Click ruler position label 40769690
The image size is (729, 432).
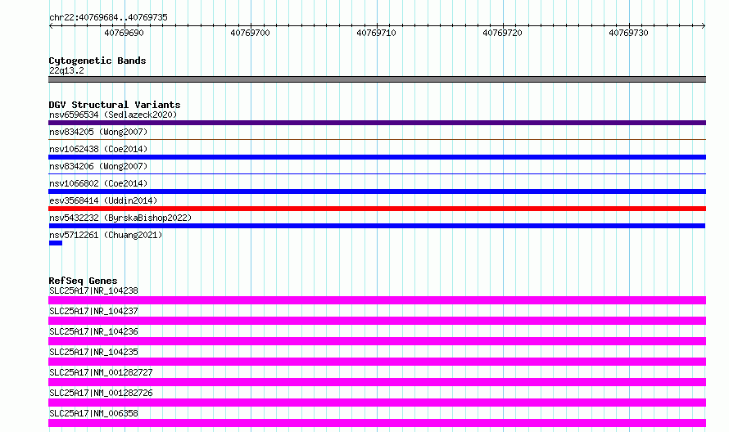pos(125,33)
